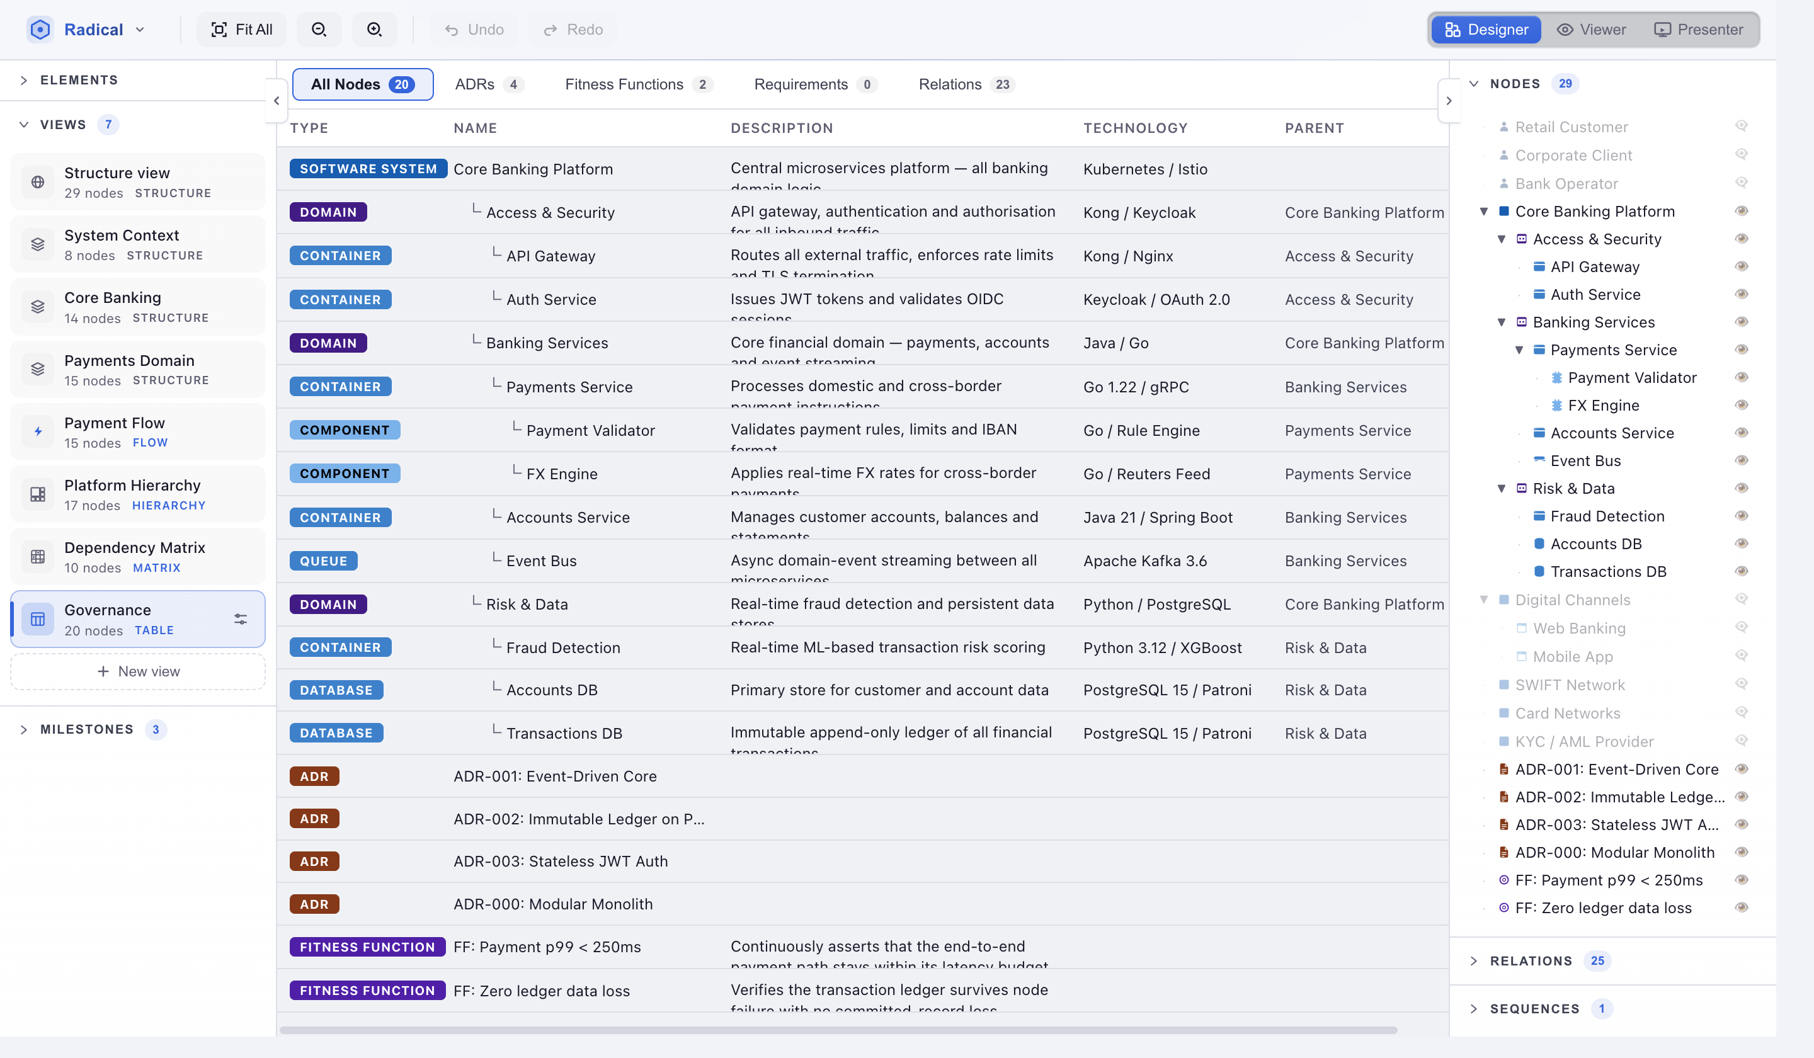This screenshot has height=1058, width=1814.
Task: Switch to the ADRs tab
Action: 489,84
